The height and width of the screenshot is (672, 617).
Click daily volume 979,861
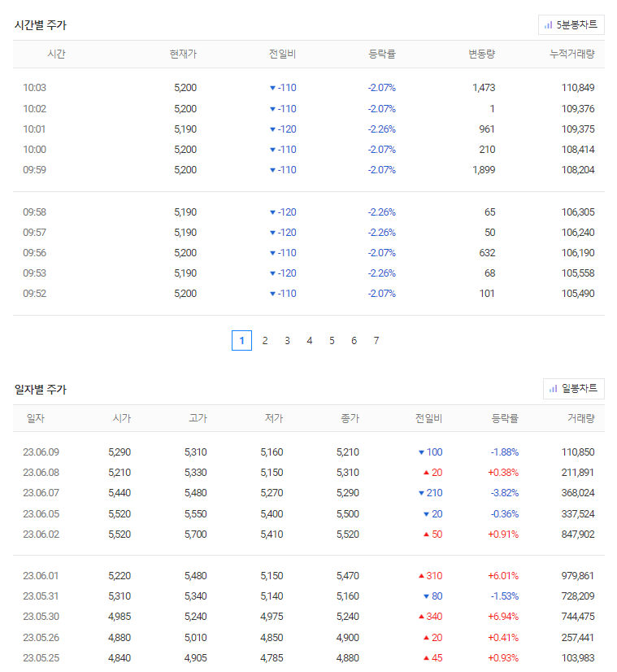pyautogui.click(x=578, y=575)
